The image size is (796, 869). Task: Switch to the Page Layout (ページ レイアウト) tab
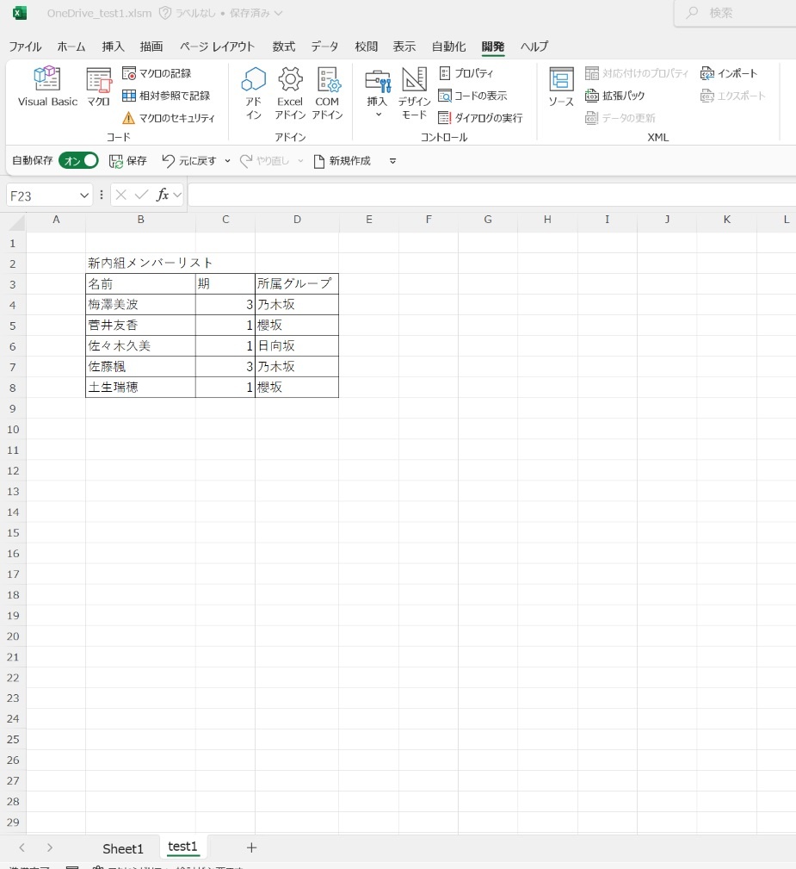coord(217,47)
